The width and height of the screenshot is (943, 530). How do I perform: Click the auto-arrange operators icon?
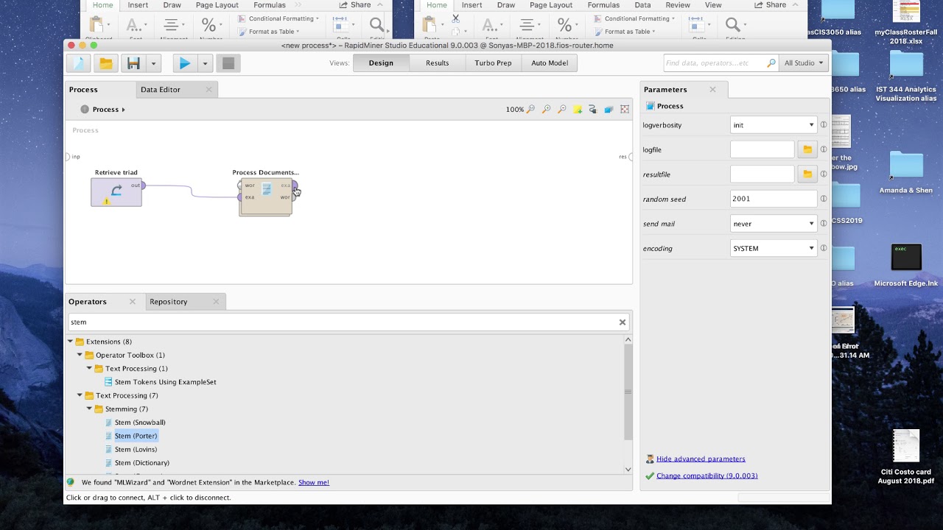pyautogui.click(x=592, y=110)
